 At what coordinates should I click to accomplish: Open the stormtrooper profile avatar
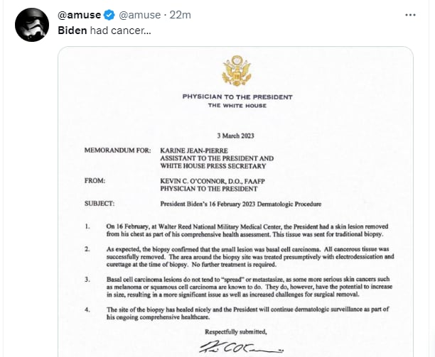[32, 25]
